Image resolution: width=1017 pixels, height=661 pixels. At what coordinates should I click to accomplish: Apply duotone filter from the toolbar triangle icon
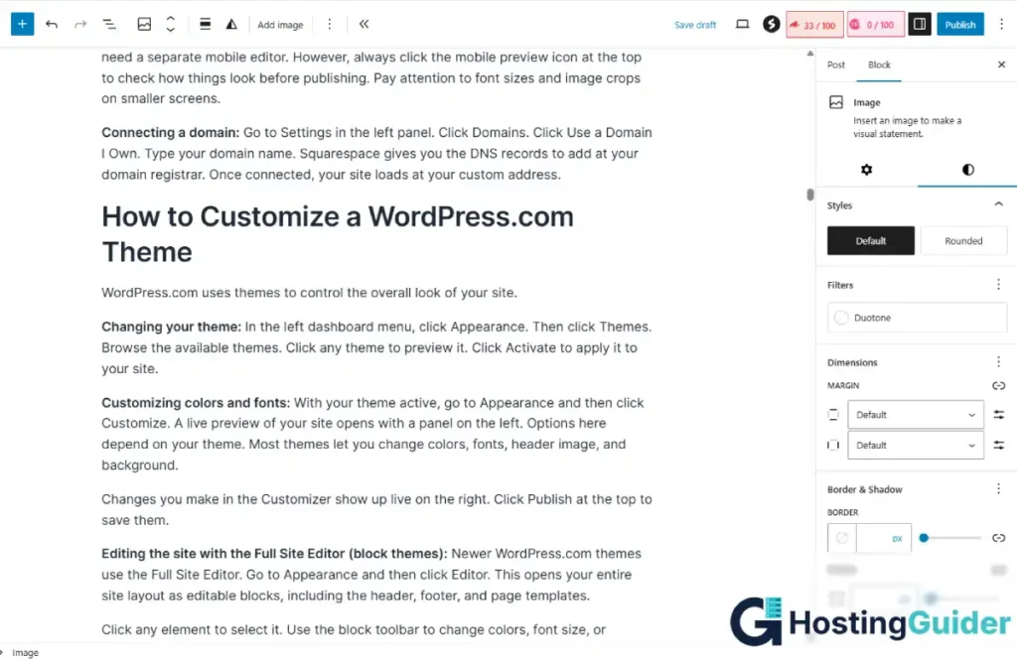click(x=231, y=24)
